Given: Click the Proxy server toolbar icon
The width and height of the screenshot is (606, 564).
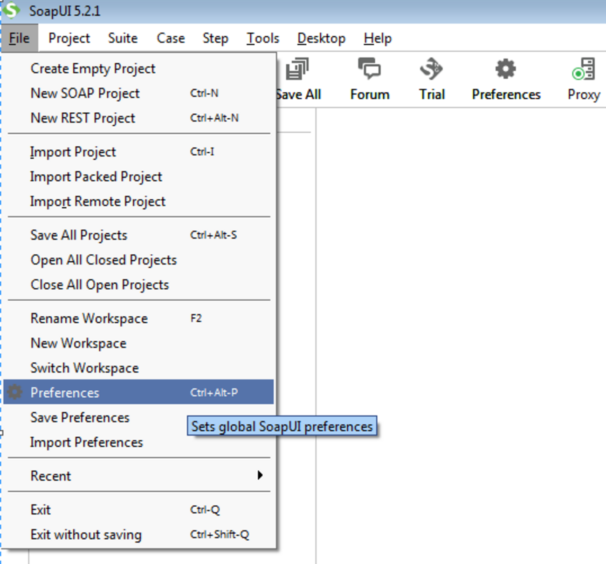Looking at the screenshot, I should tap(583, 69).
